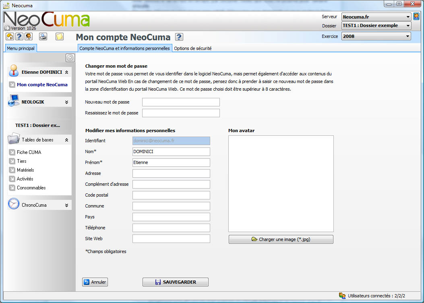The image size is (424, 303).
Task: Open Consommables entry
Action: pyautogui.click(x=31, y=188)
